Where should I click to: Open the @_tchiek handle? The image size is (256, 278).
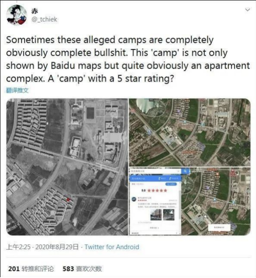[44, 19]
